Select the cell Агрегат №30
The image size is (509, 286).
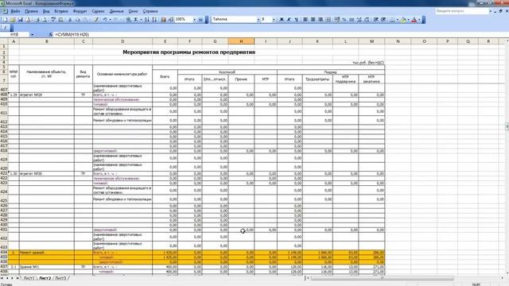coord(46,174)
